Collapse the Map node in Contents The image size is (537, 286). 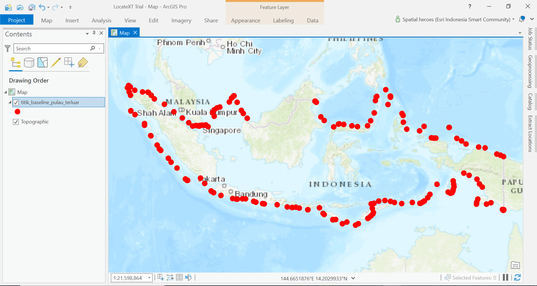tap(6, 92)
